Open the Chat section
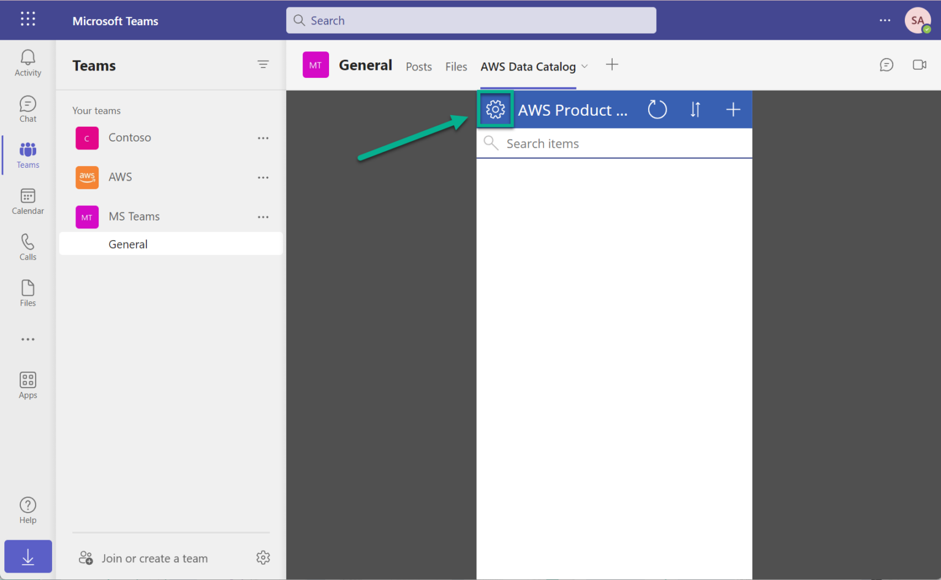Image resolution: width=941 pixels, height=580 pixels. (x=28, y=109)
